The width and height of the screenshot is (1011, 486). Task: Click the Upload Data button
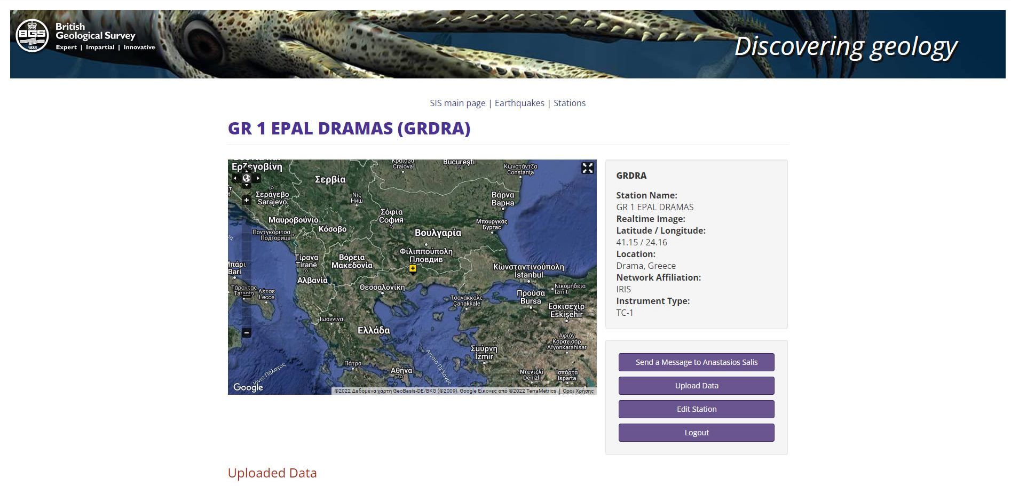[x=696, y=386]
